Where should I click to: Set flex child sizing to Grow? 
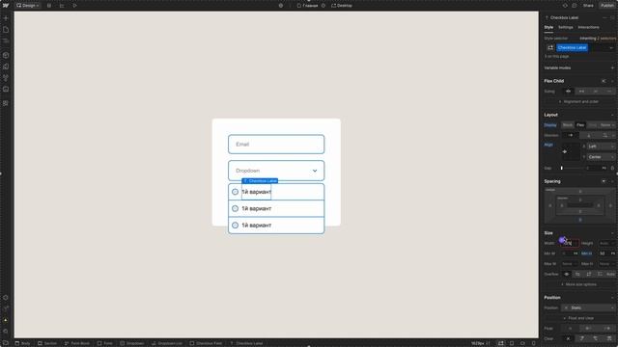(581, 92)
